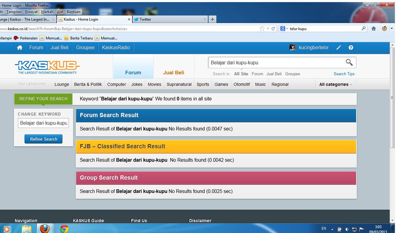
Task: Click the Kaskus logo
Action: [x=47, y=67]
